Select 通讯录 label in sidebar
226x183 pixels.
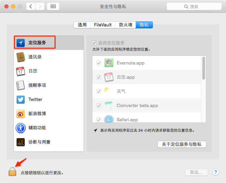[x=35, y=57]
